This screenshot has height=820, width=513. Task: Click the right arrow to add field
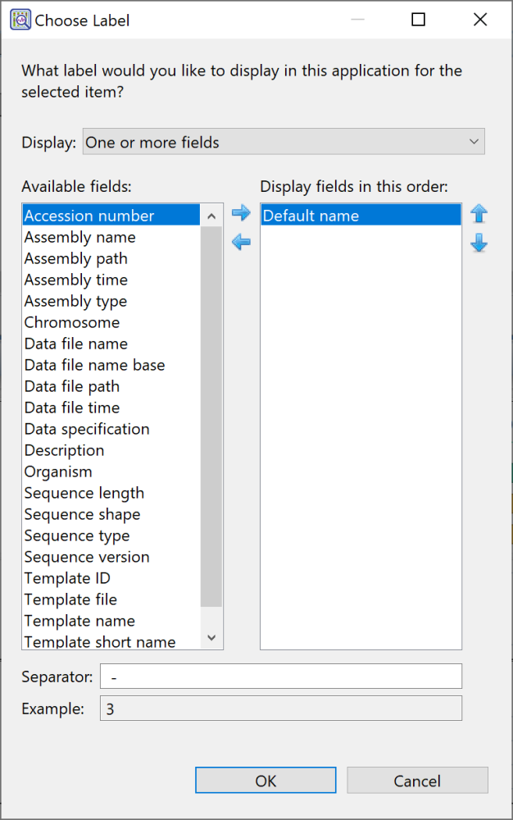tap(240, 214)
